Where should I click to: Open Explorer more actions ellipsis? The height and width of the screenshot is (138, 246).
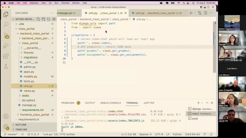tap(52, 13)
